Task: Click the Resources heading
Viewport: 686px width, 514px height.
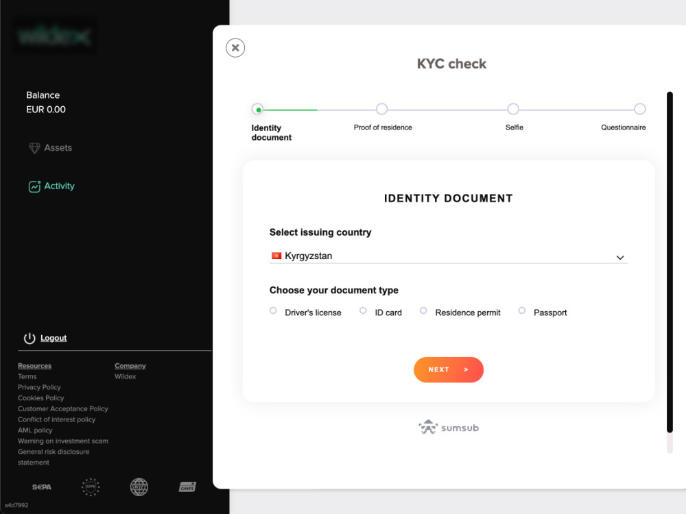Action: [34, 366]
